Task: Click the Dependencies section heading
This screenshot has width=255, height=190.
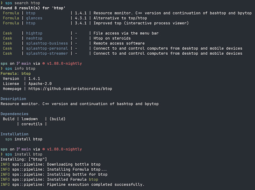Action: [x=14, y=114]
